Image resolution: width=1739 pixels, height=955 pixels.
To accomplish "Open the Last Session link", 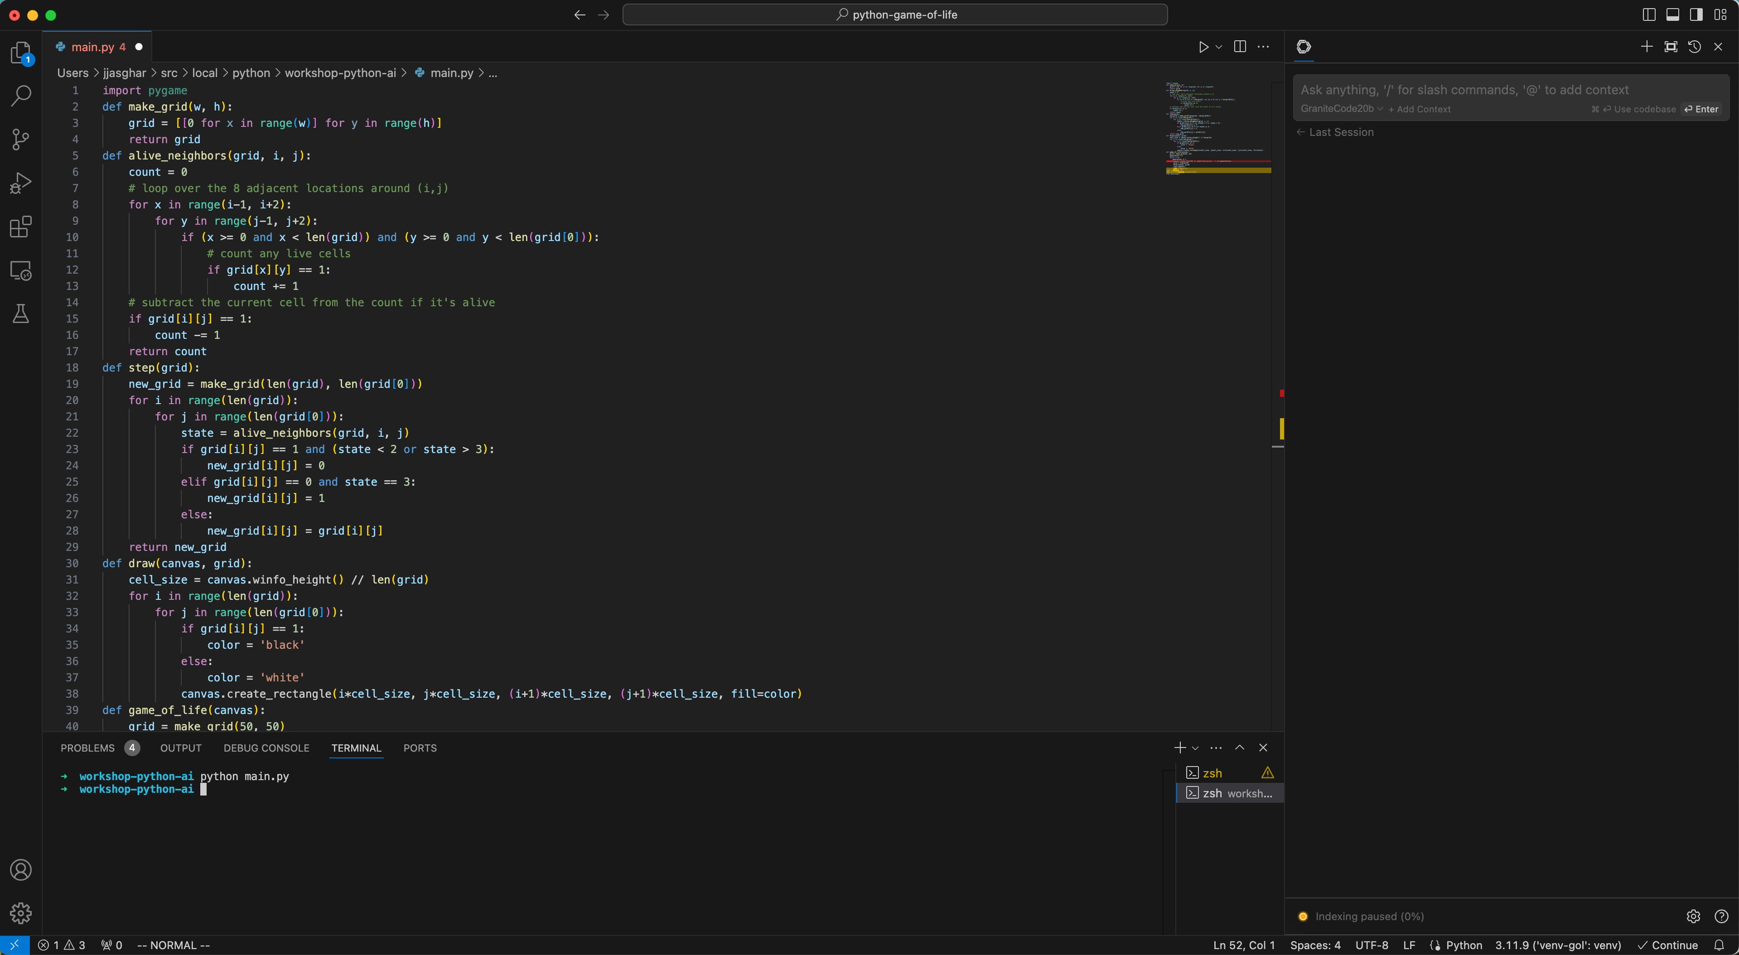I will [x=1335, y=132].
